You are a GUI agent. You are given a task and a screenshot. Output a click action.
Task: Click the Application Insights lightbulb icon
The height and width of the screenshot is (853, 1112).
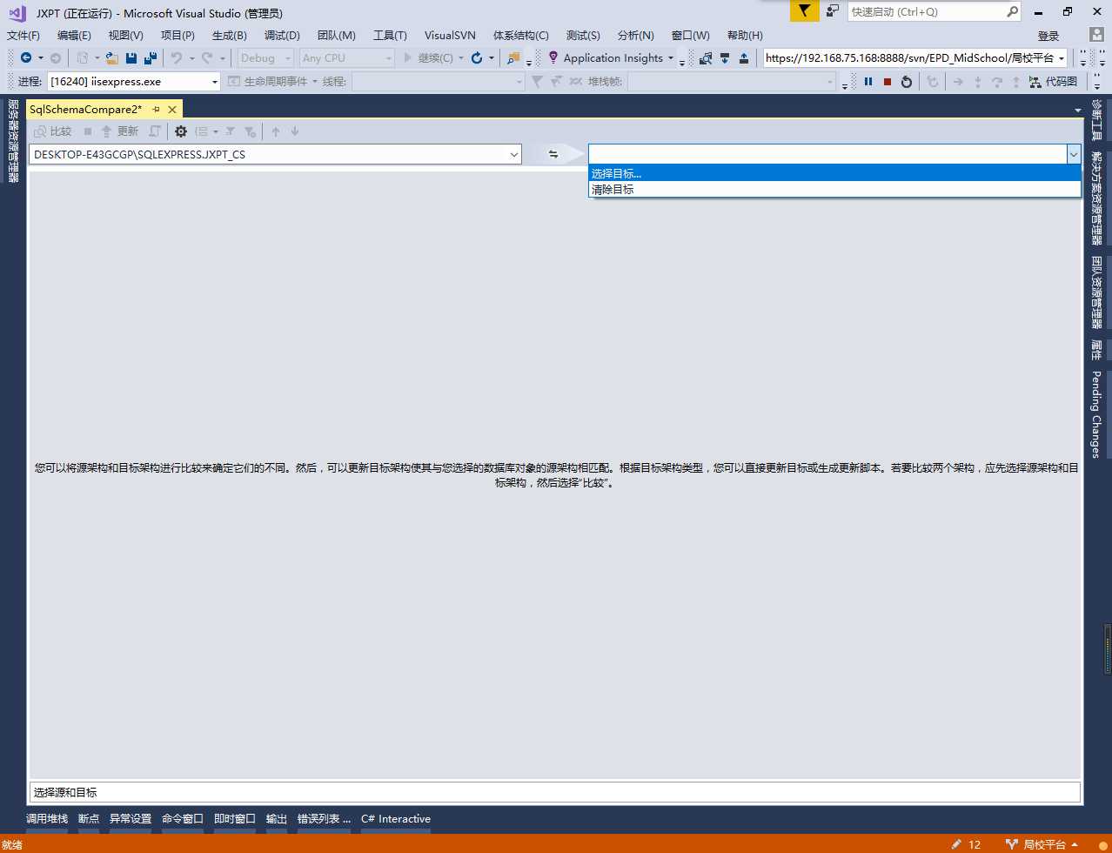553,57
